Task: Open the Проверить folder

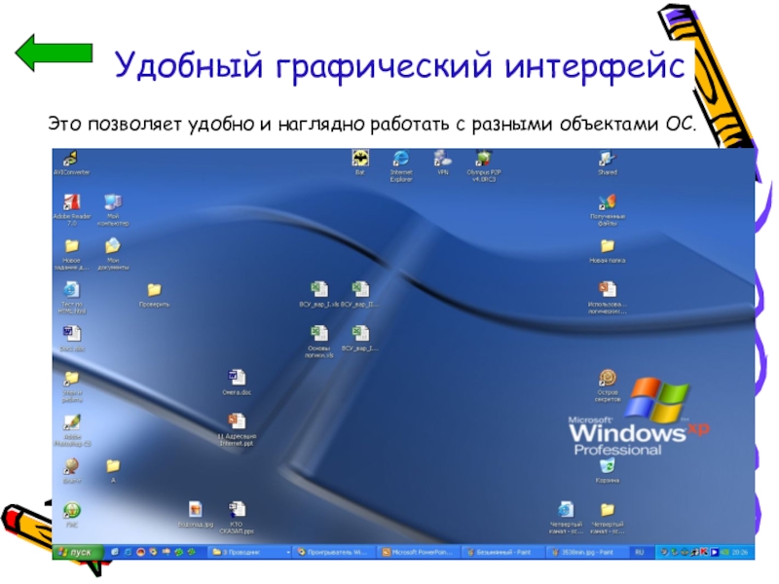Action: point(155,295)
